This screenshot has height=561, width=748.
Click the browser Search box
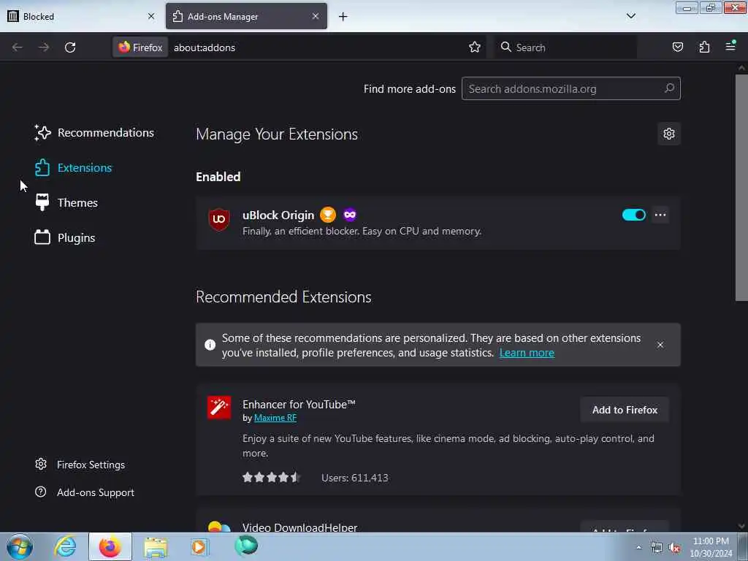coord(565,47)
